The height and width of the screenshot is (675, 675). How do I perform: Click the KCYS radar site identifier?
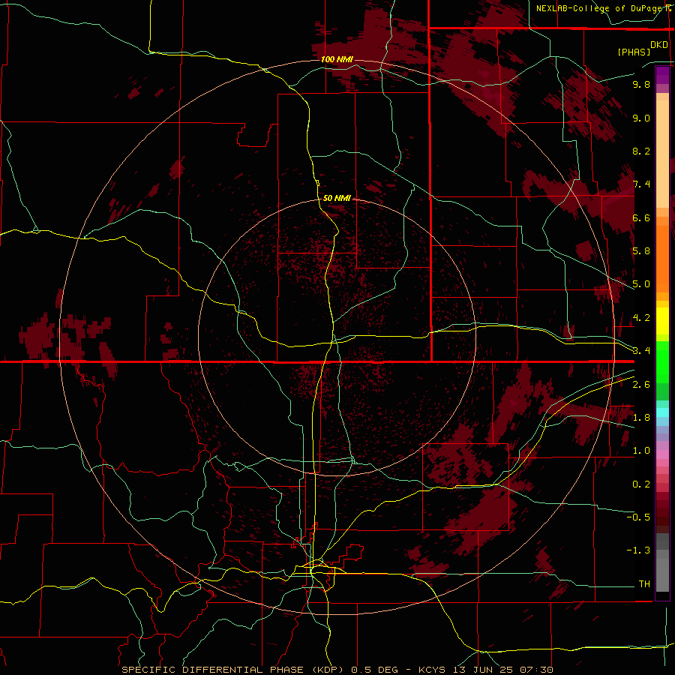[432, 670]
